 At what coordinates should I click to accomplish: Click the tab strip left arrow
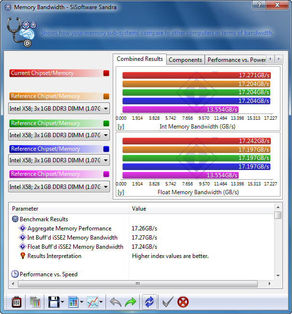point(270,59)
